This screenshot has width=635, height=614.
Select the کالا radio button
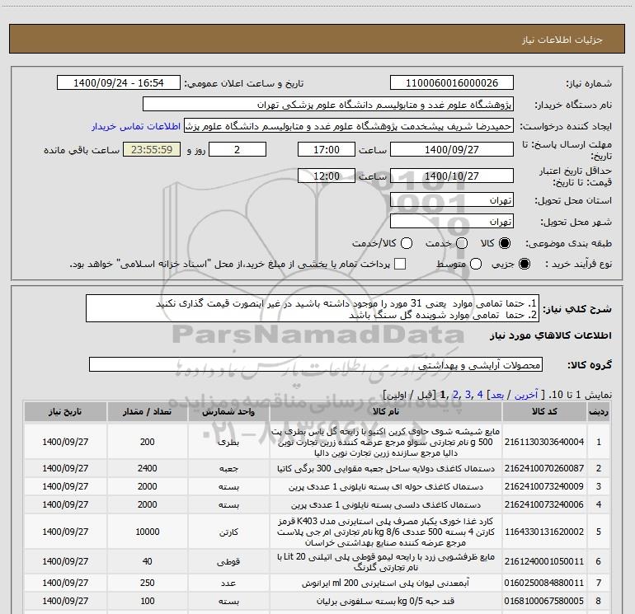click(x=505, y=243)
